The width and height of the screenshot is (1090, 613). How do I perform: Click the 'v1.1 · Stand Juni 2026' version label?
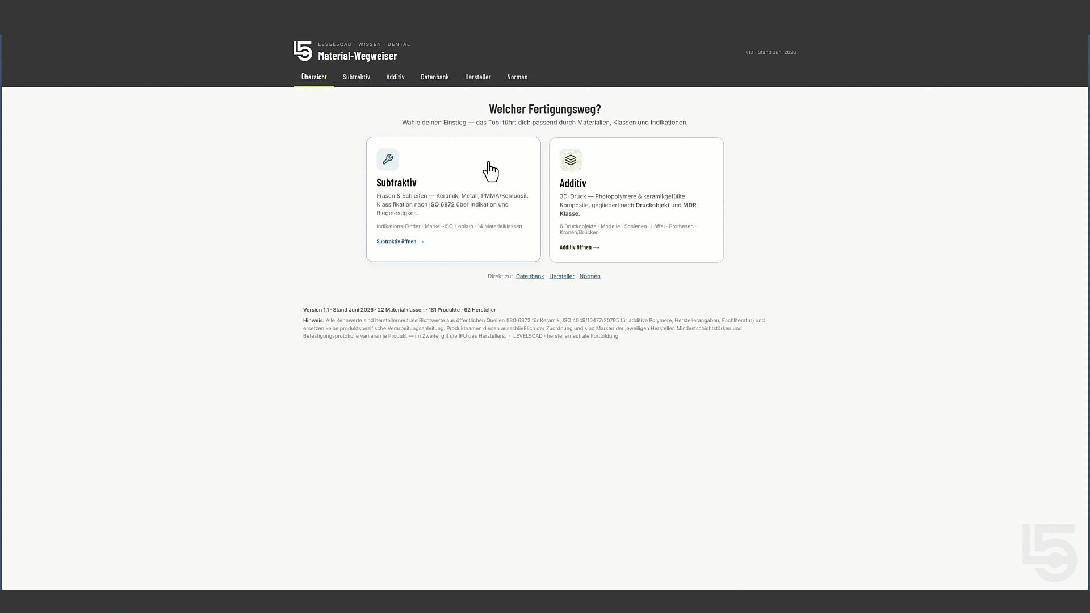(x=770, y=52)
